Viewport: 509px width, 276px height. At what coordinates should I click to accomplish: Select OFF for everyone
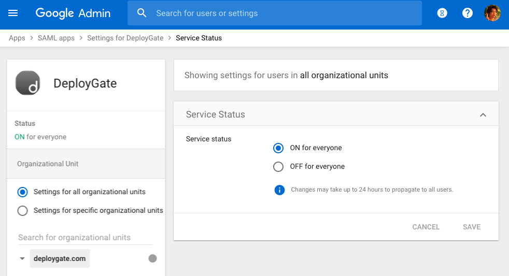[x=278, y=167]
